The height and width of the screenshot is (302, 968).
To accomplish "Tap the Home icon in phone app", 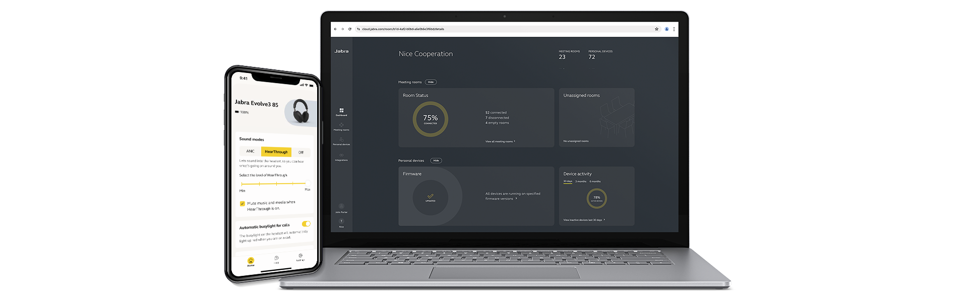I will point(251,261).
